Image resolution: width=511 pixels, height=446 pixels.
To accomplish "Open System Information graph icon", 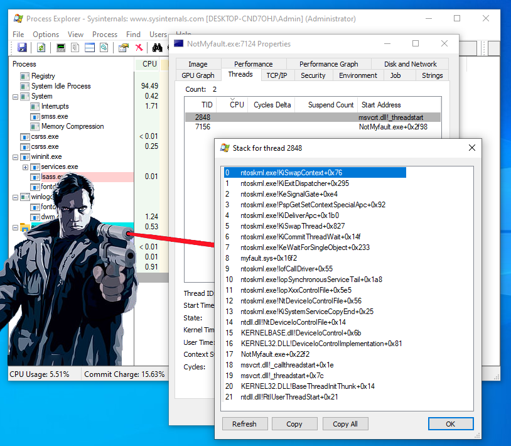I will pyautogui.click(x=61, y=48).
